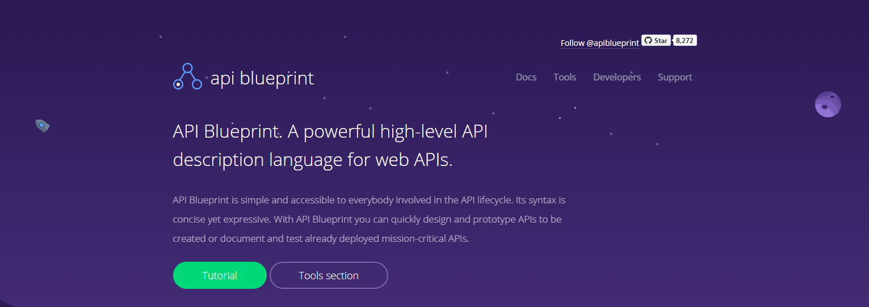Click the word "Star" in the GitHub button

[660, 41]
